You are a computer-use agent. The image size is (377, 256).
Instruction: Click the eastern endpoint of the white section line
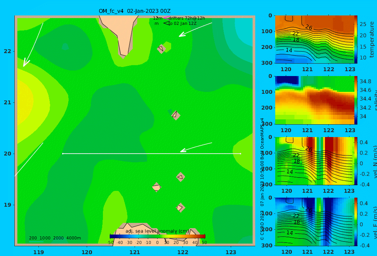coord(241,154)
